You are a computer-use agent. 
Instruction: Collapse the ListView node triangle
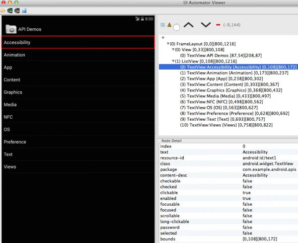point(173,61)
